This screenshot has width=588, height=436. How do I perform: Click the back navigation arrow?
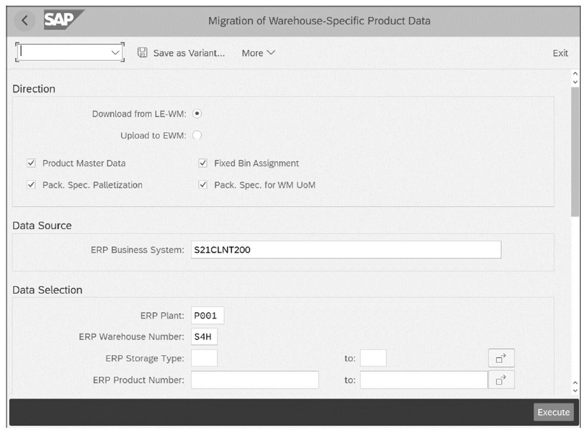point(24,20)
